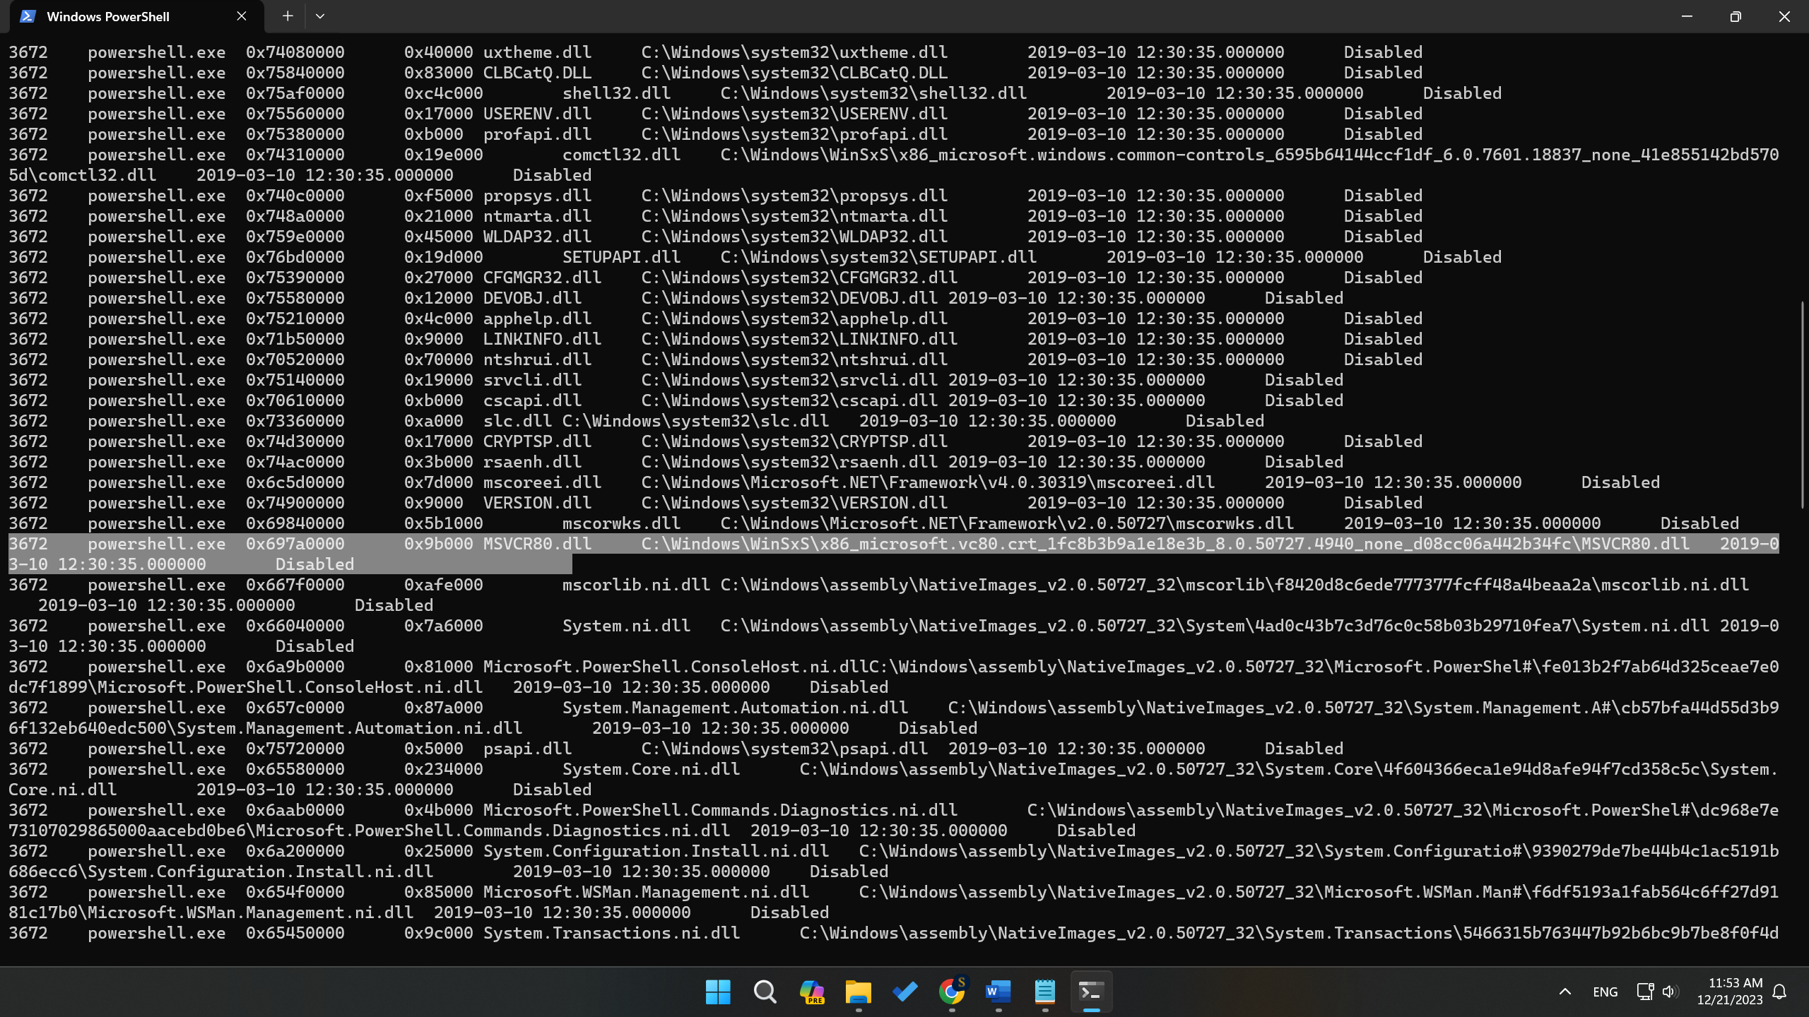The width and height of the screenshot is (1809, 1017).
Task: Click the volume speaker icon
Action: (1670, 992)
